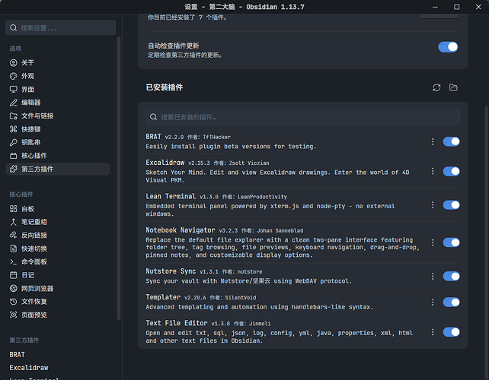Focus the 搜索设置 search field
Viewport: 489px width, 380px height.
(60, 28)
